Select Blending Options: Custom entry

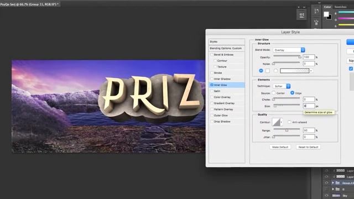point(227,48)
